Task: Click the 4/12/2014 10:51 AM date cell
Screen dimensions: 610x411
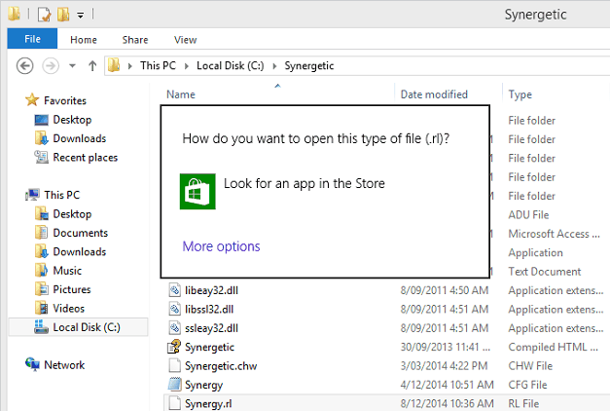Action: tap(447, 386)
